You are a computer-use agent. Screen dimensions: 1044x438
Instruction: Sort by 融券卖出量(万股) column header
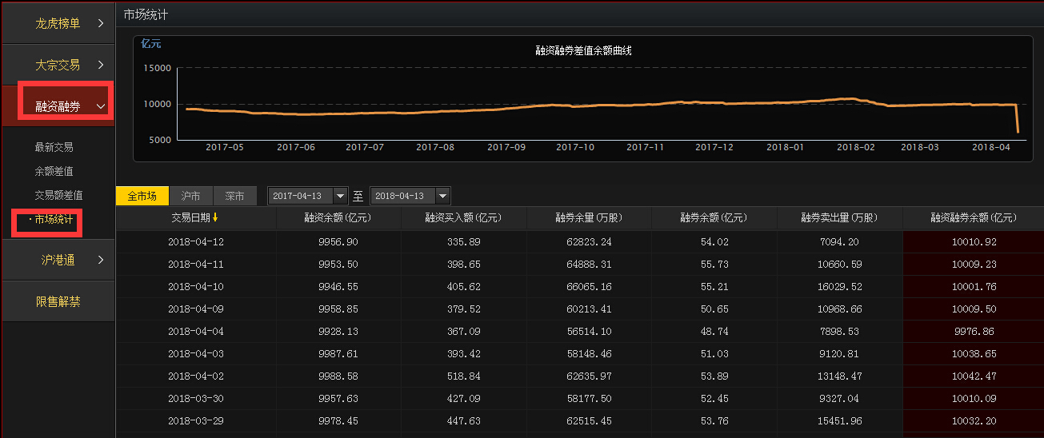(839, 218)
